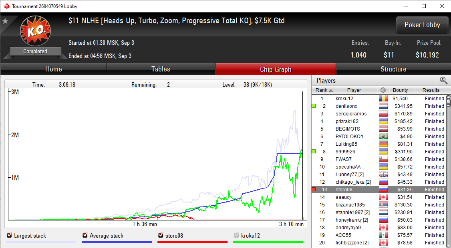Screen dimensions: 451x248
Task: Switch to the Tables tab
Action: (x=161, y=69)
